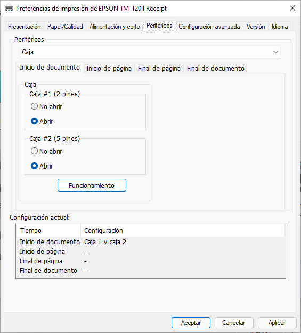Open the Final de documento sub-tab
The width and height of the screenshot is (301, 333).
pos(215,69)
